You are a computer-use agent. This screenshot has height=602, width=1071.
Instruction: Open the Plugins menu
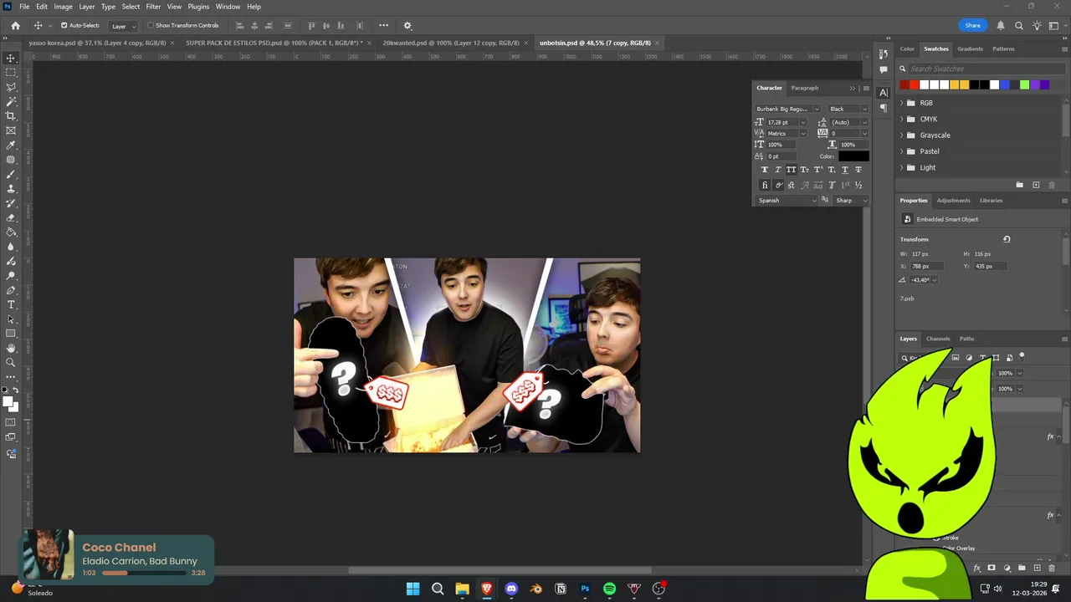(x=198, y=7)
